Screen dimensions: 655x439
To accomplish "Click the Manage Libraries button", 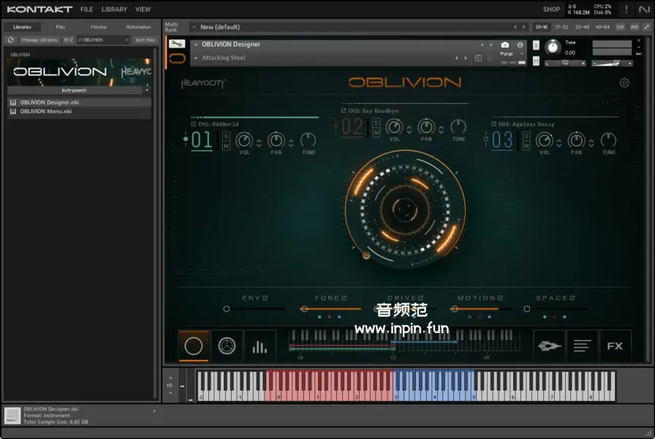I will click(x=39, y=40).
